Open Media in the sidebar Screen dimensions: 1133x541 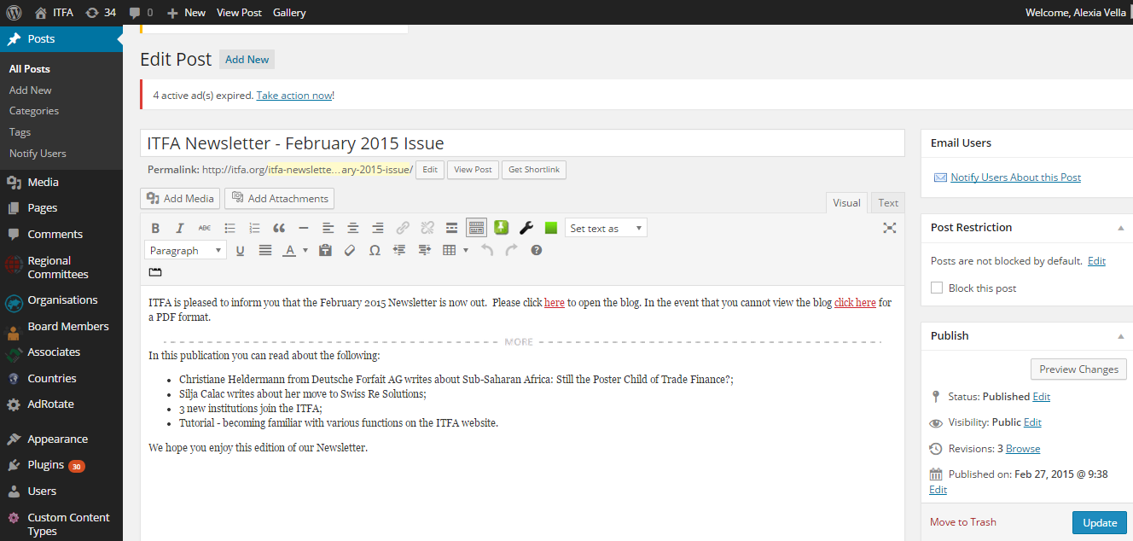click(x=61, y=182)
